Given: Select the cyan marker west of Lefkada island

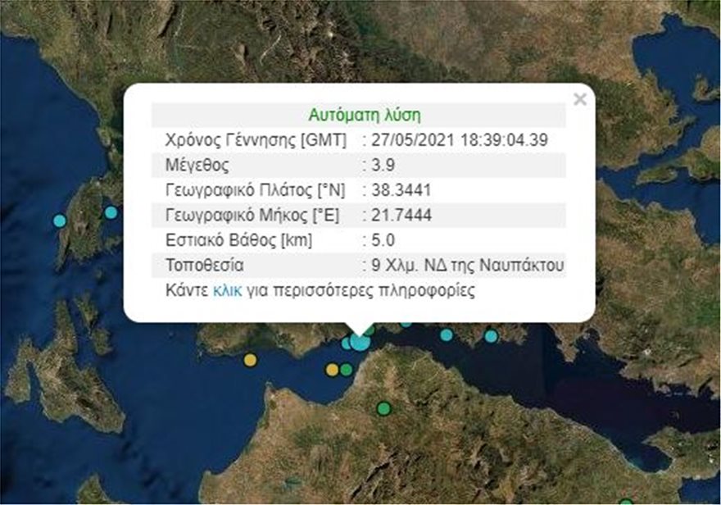Looking at the screenshot, I should [x=59, y=221].
